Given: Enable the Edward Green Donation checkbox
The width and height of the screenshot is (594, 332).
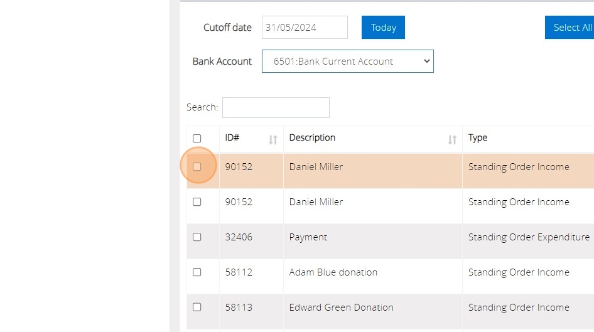Looking at the screenshot, I should tap(197, 308).
